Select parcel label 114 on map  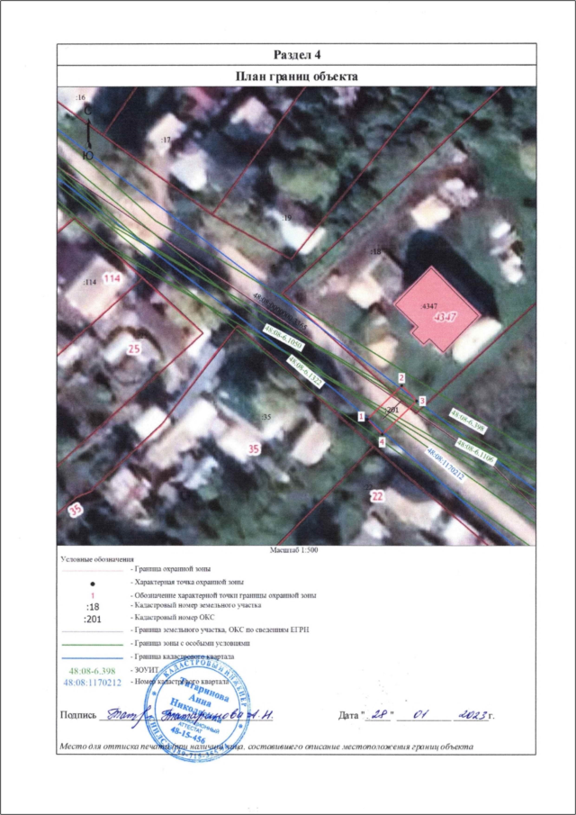(112, 279)
